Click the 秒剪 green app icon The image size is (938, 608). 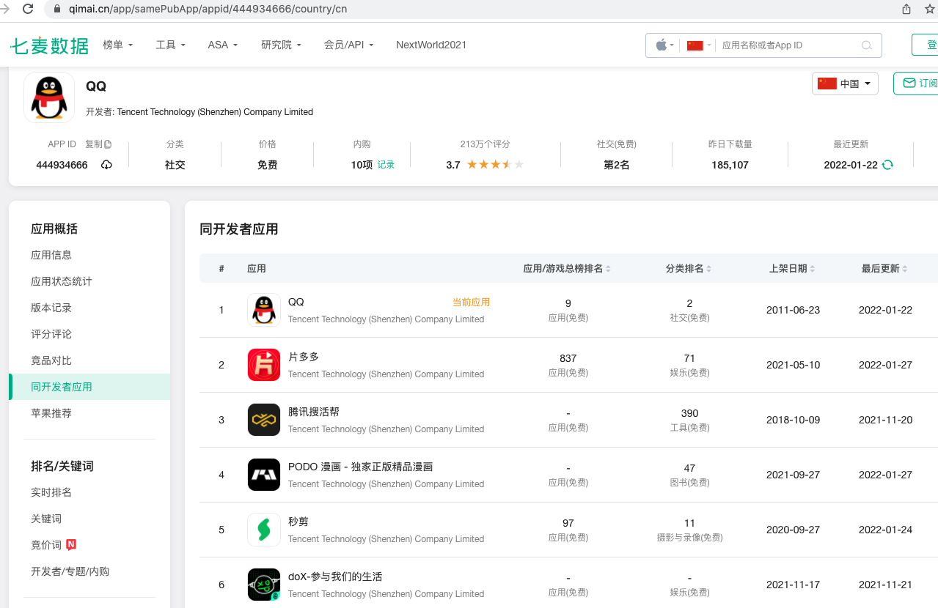click(x=263, y=529)
